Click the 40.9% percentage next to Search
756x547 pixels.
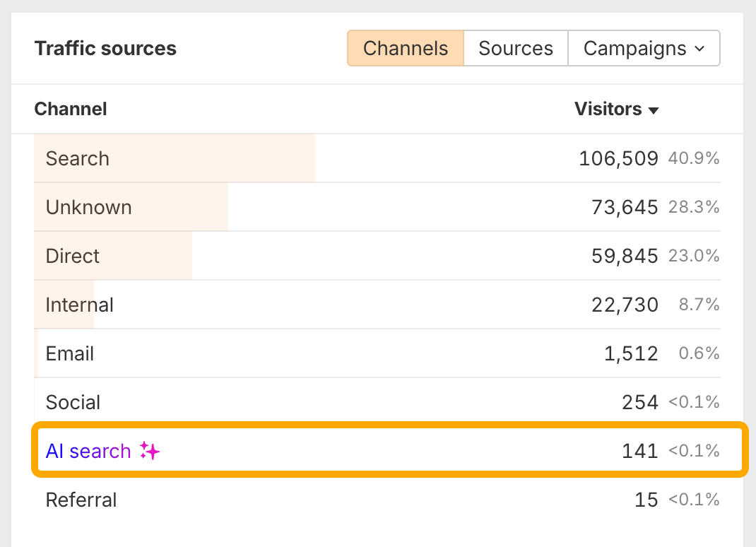[693, 158]
